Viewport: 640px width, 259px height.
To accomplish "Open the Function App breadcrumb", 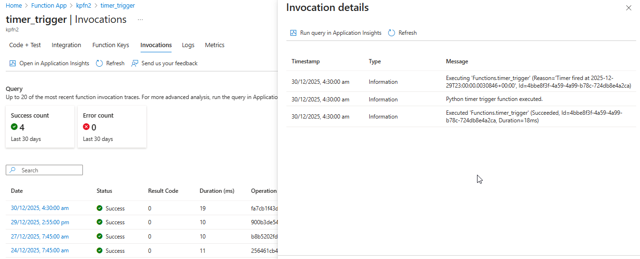I will [49, 6].
